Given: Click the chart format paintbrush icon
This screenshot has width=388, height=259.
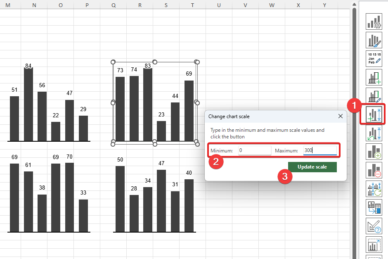Looking at the screenshot, I should coord(374,40).
